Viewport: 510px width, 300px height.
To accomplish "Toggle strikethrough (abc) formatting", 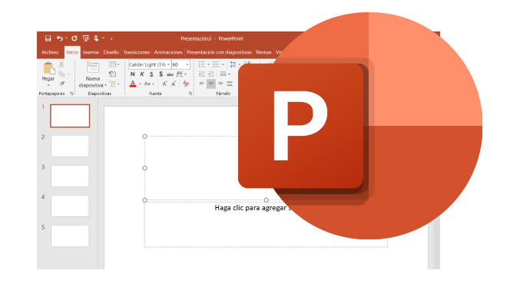I will [170, 74].
